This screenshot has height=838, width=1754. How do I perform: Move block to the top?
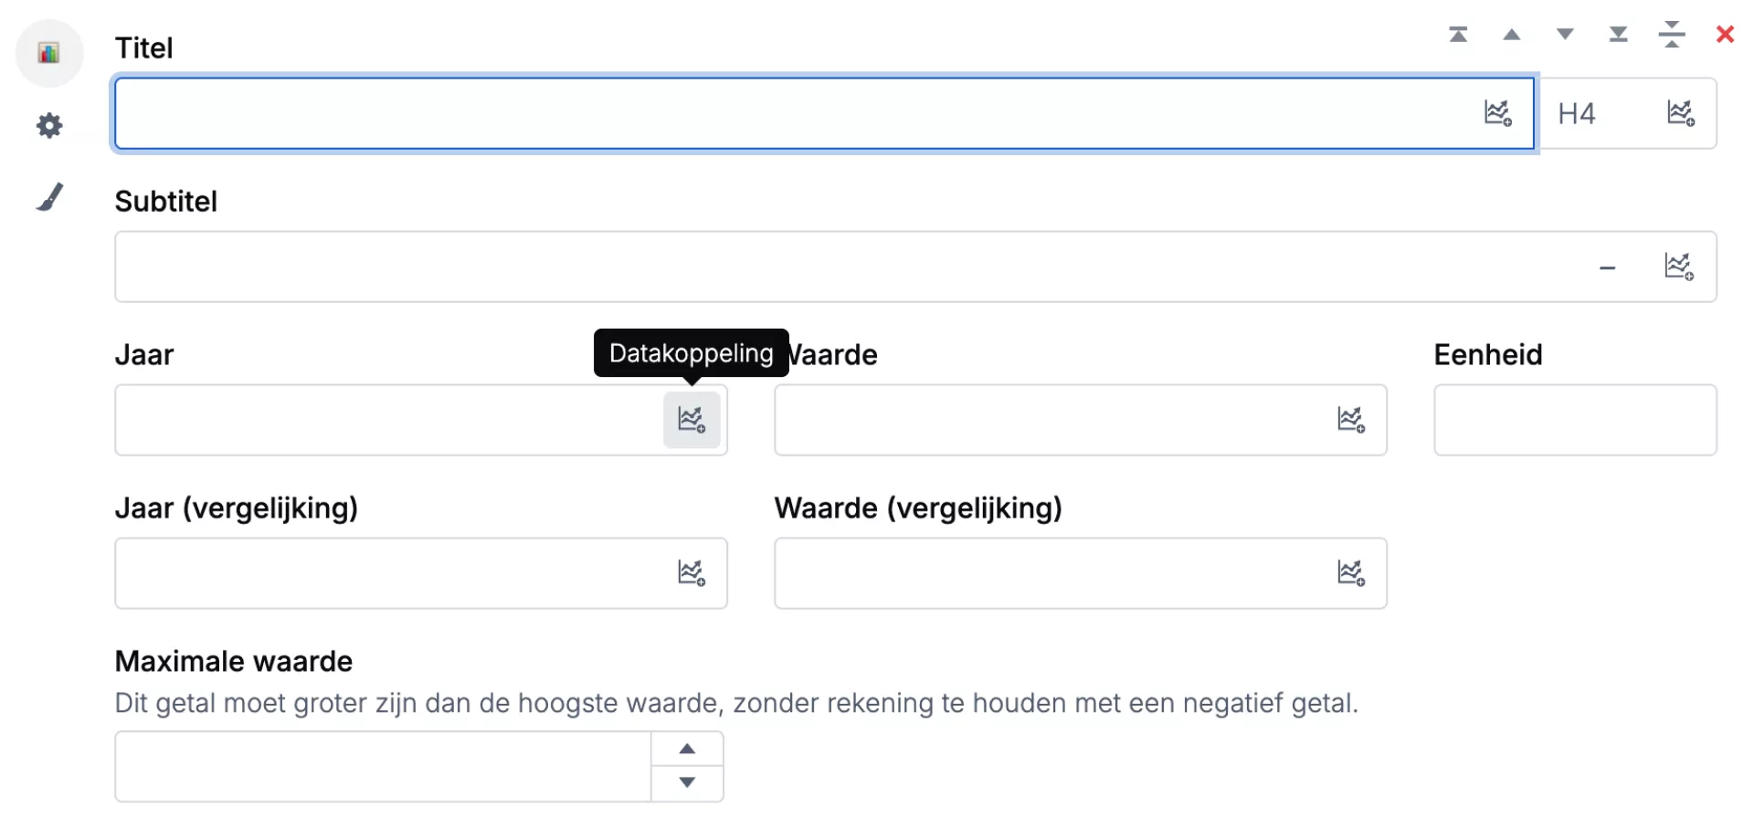[x=1458, y=35]
